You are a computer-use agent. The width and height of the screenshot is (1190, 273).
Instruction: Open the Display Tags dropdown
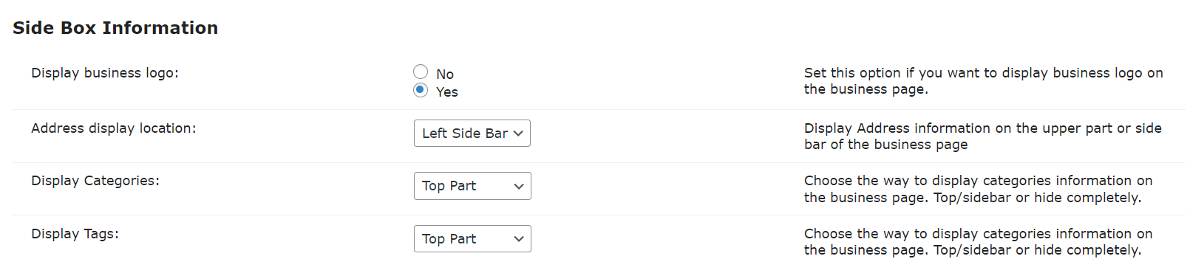(x=472, y=239)
